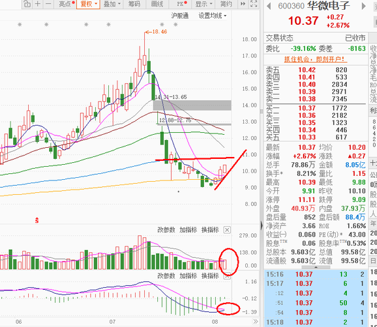The width and height of the screenshot is (377, 327).
Task: Expand the 设置均线 moving average menu
Action: tap(212, 16)
